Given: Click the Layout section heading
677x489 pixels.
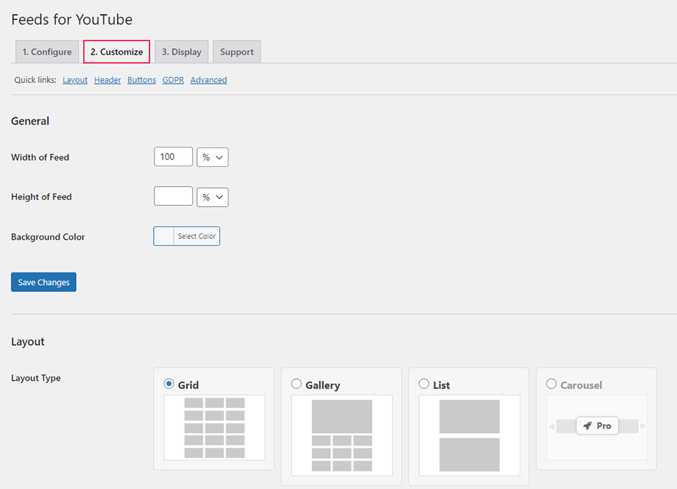Looking at the screenshot, I should pyautogui.click(x=28, y=342).
